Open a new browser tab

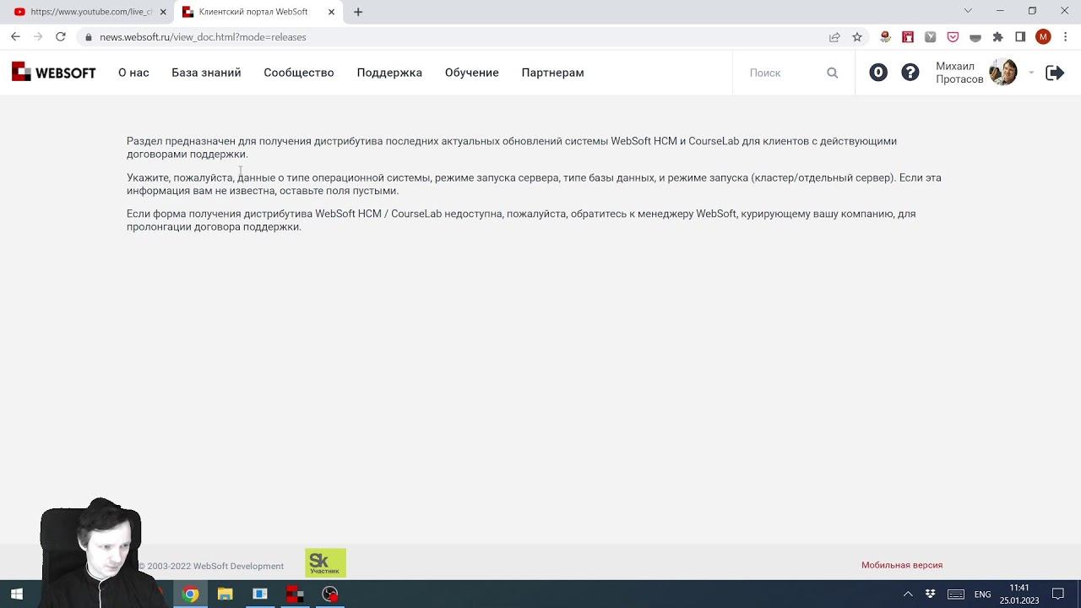point(358,12)
